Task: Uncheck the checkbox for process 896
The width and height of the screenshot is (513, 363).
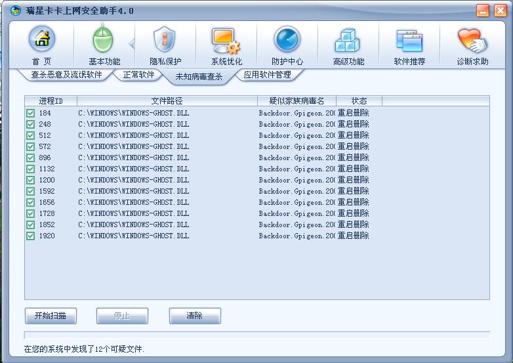Action: point(30,158)
